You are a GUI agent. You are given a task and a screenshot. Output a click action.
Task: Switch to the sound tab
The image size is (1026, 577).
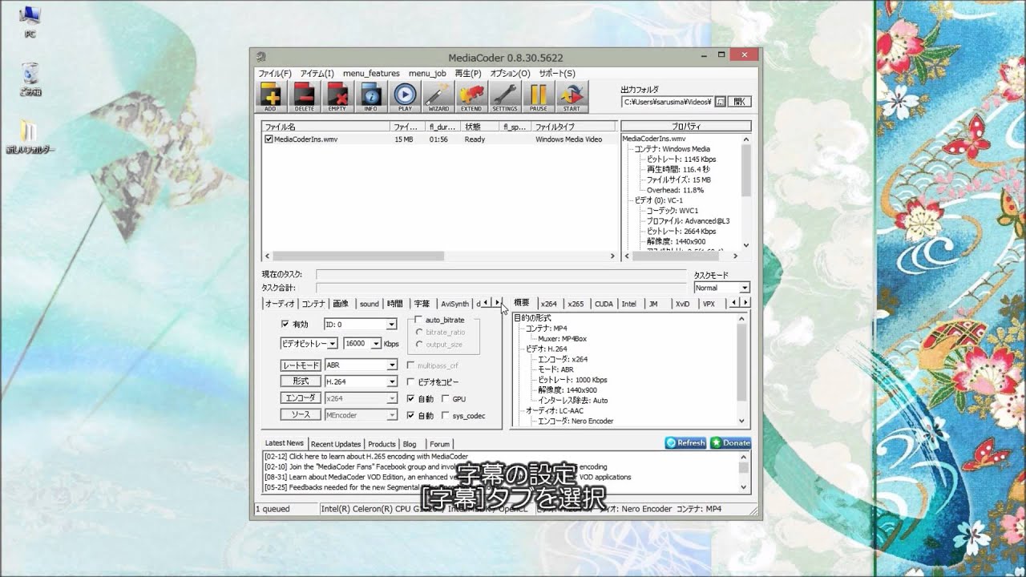(x=369, y=304)
